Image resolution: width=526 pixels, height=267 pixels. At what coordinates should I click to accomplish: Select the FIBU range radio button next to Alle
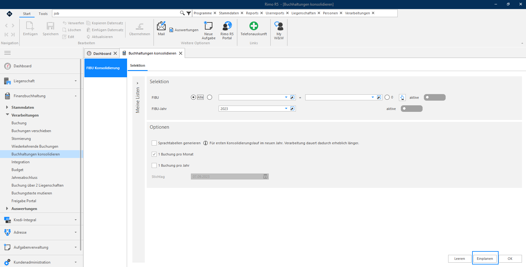(x=210, y=97)
